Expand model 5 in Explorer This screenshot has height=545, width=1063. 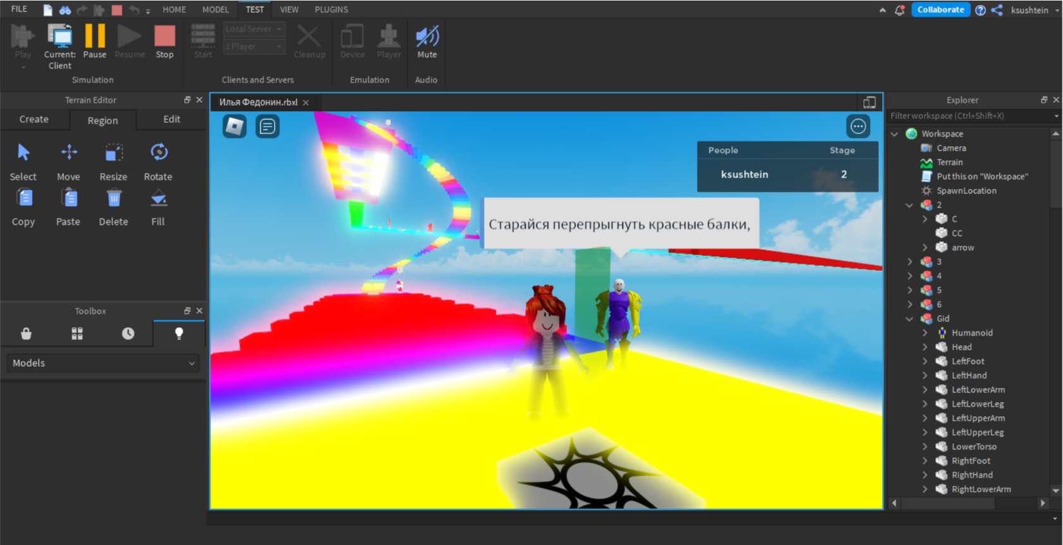(909, 290)
